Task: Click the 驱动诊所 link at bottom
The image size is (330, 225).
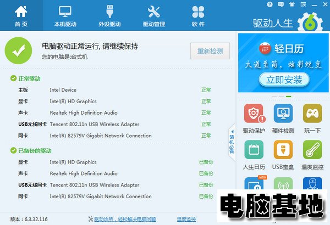Action: click(x=125, y=220)
